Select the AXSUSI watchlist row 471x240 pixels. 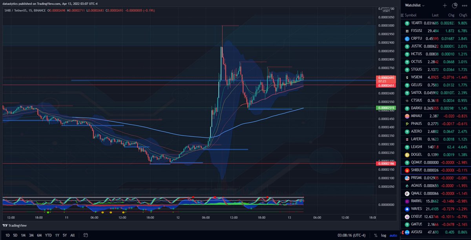pyautogui.click(x=436, y=232)
